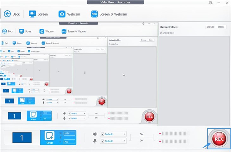Go back using the Back arrow icon

click(x=7, y=14)
